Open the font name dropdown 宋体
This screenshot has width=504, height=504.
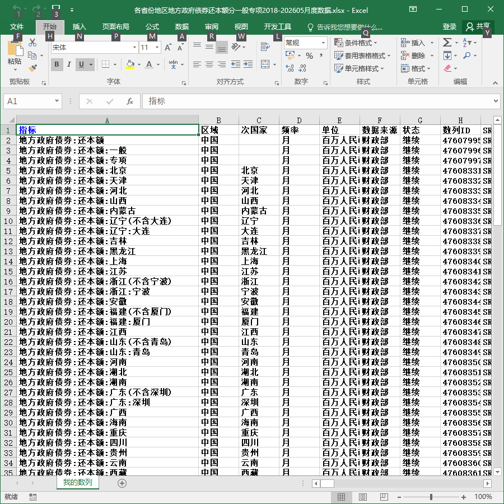[134, 48]
